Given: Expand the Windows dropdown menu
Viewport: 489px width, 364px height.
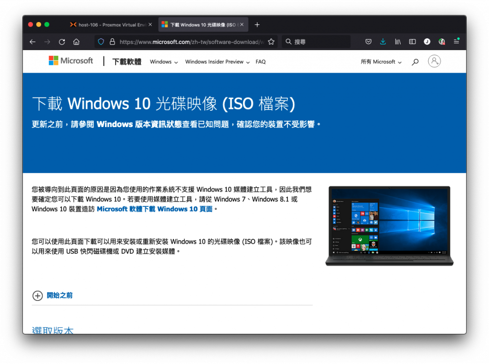Looking at the screenshot, I should tap(164, 62).
